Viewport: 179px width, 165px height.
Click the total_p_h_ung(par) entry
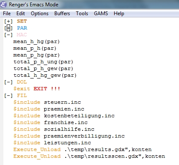[x=43, y=62]
